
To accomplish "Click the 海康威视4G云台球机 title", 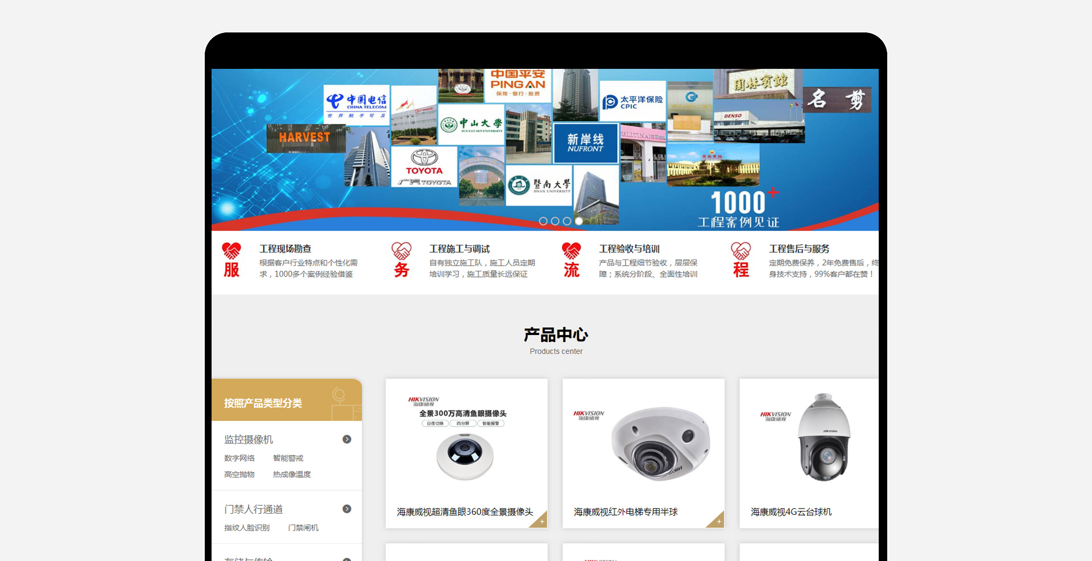I will [x=791, y=512].
